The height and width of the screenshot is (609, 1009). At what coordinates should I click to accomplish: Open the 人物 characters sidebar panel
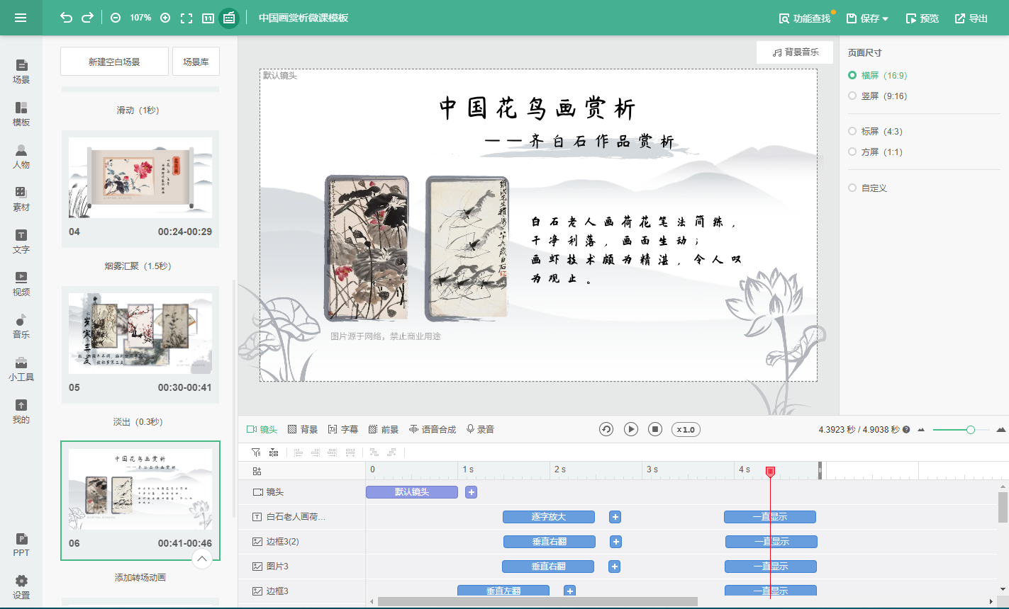pos(21,156)
